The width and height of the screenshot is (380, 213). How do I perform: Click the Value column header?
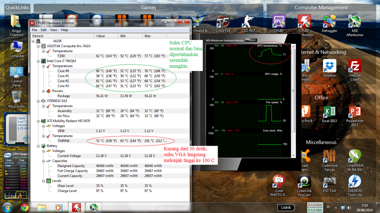107,36
